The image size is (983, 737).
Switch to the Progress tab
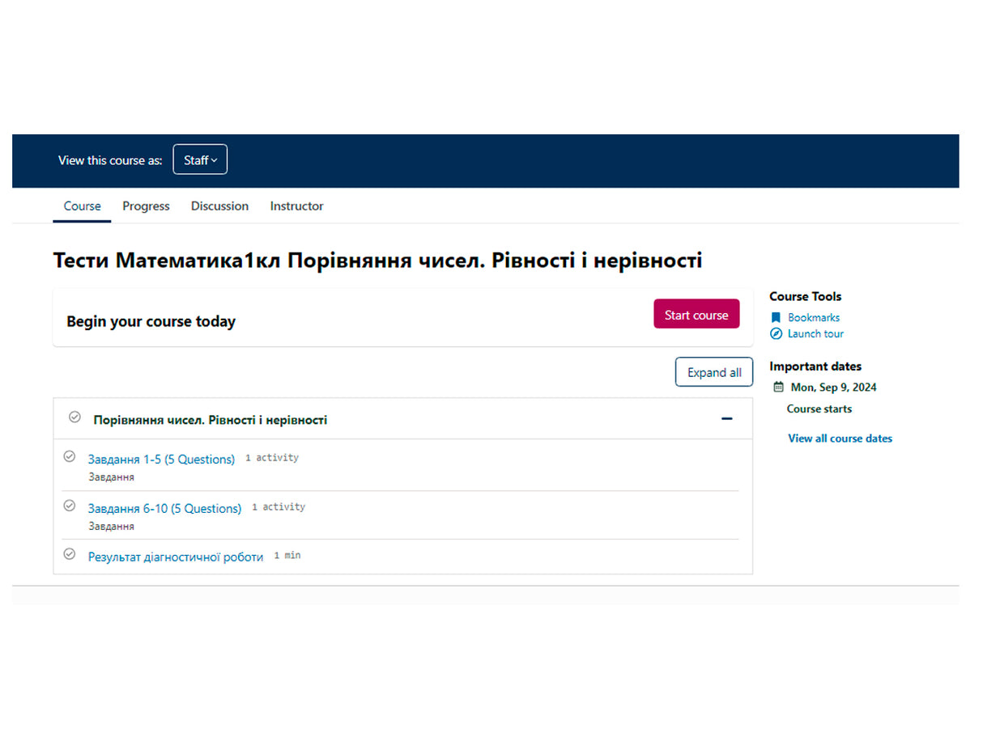146,206
